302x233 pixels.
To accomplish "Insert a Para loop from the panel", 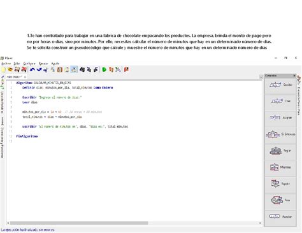I will 280,201.
